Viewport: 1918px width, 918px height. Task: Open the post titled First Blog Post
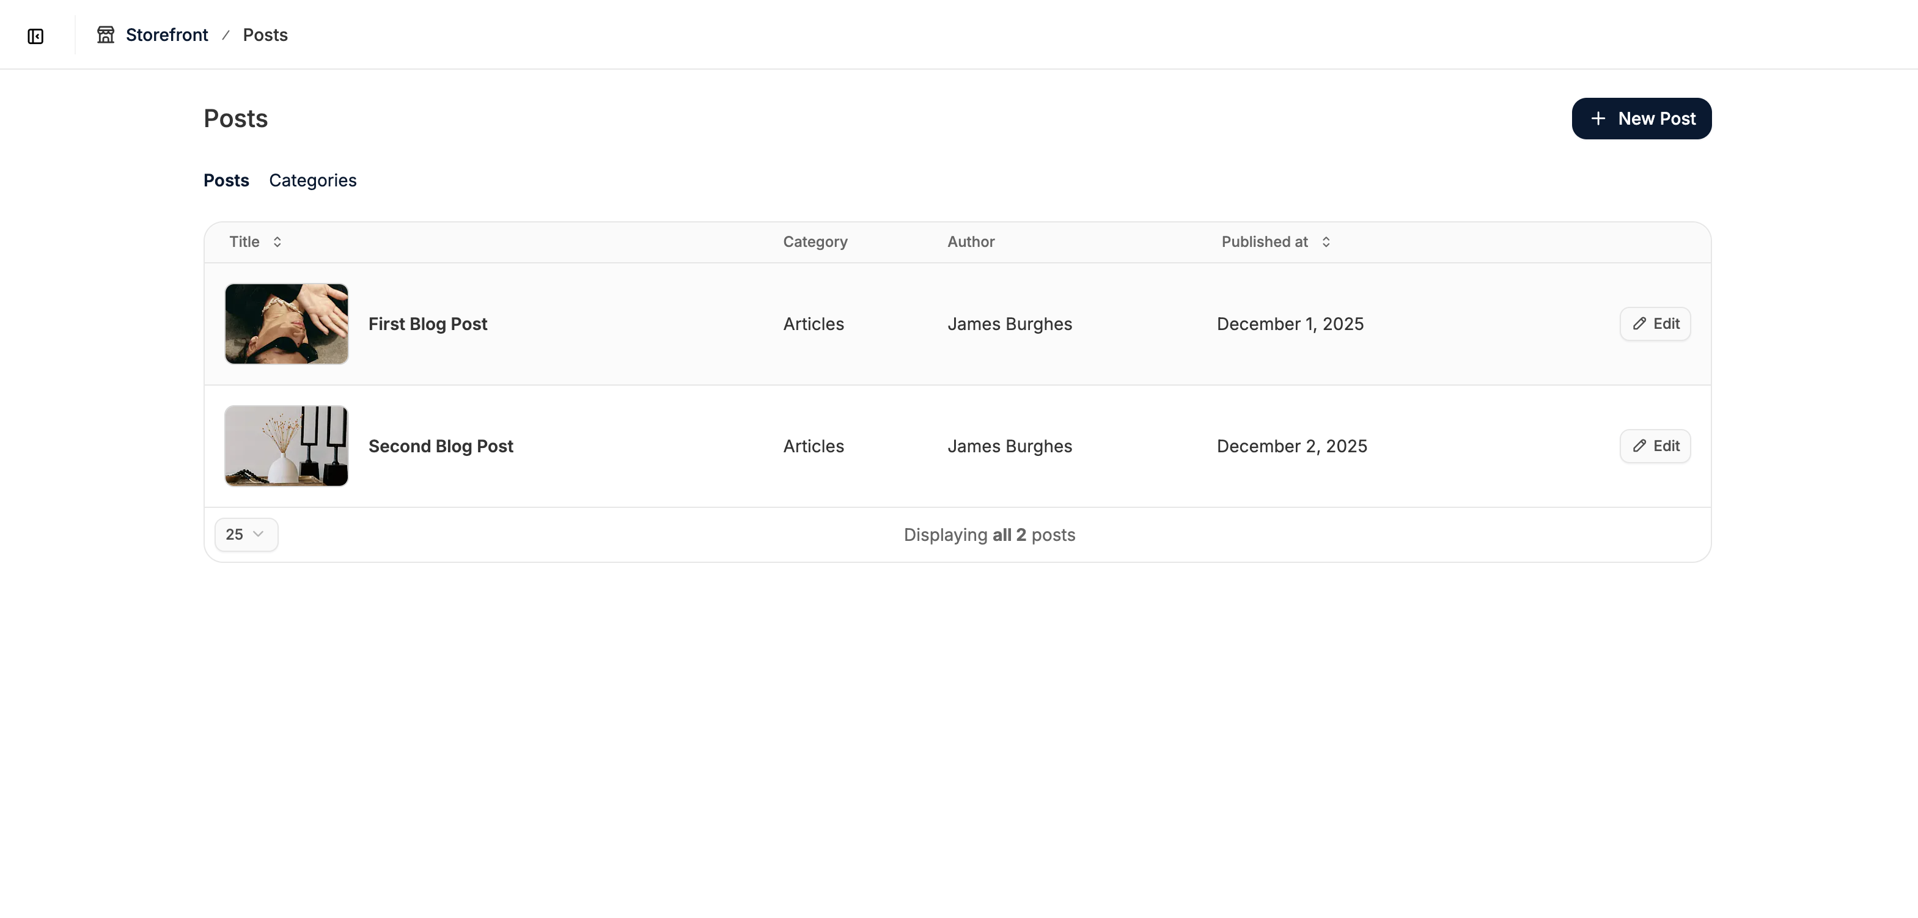427,324
